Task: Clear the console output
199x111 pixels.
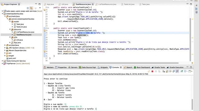Action: [164, 71]
